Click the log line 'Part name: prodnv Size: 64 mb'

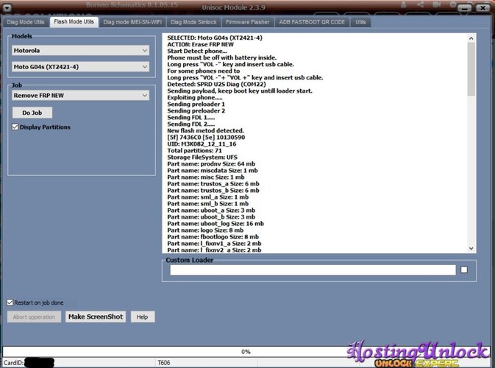click(211, 164)
